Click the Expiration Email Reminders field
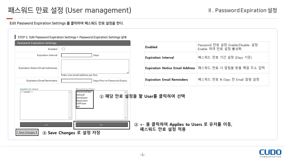The width and height of the screenshot is (285, 160). 77,81
